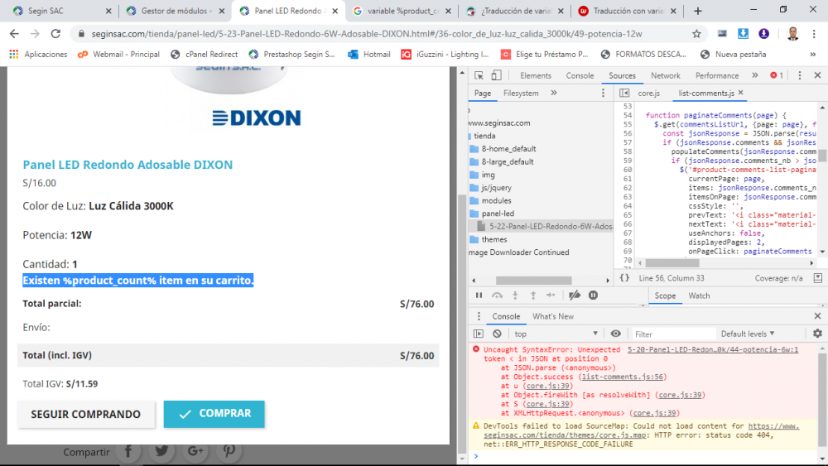The image size is (828, 466).
Task: Show more DevTools panels via the chevron
Action: click(x=755, y=75)
